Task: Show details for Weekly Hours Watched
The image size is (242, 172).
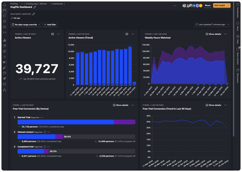Action: point(213,34)
